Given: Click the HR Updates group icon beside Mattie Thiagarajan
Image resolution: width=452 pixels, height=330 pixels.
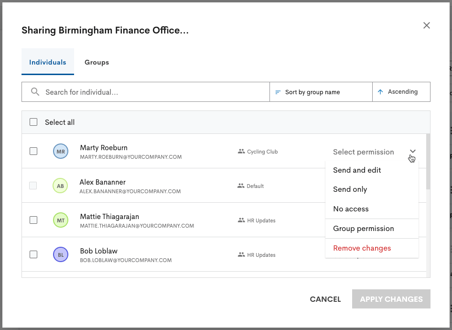Looking at the screenshot, I should pyautogui.click(x=239, y=220).
